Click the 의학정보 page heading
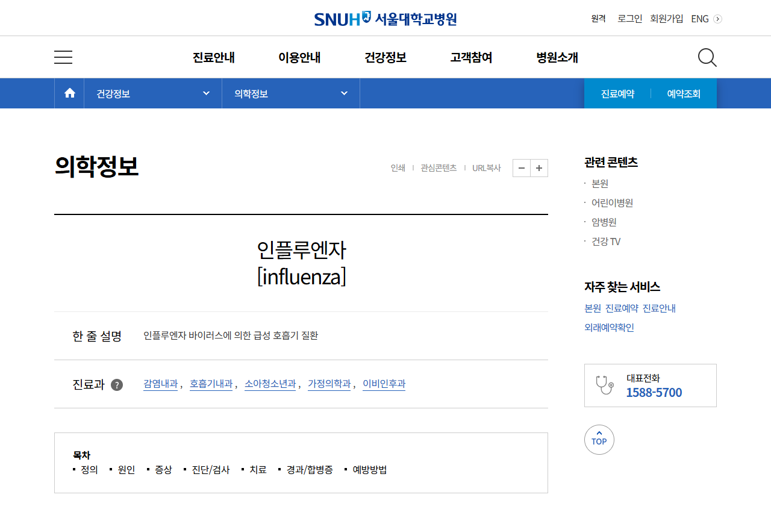Screen dimensions: 771x518 point(96,167)
